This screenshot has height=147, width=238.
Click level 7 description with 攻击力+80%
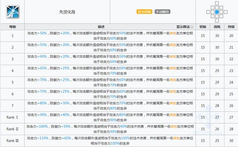click(110, 106)
